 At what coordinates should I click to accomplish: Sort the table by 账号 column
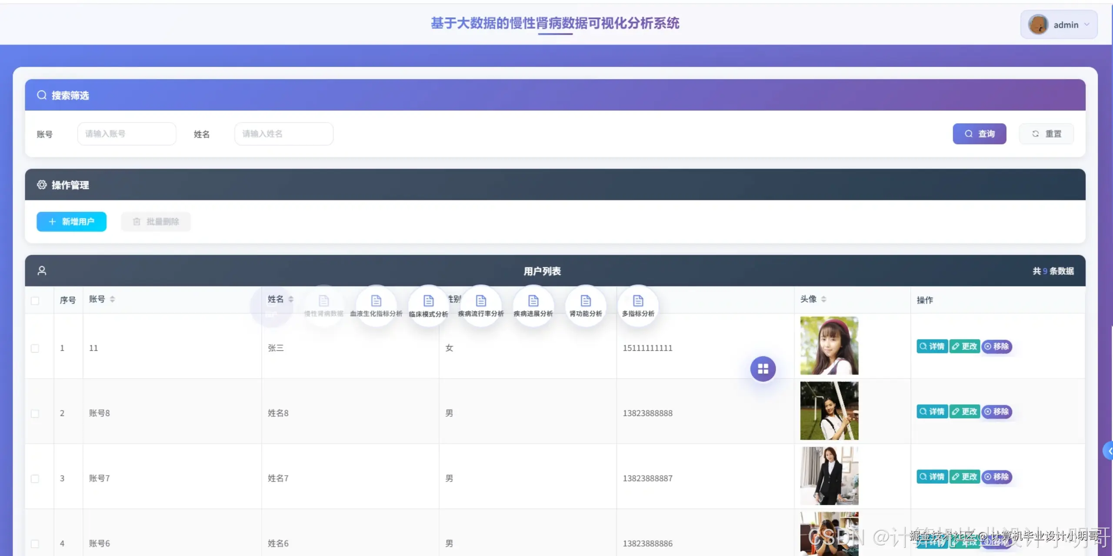pos(112,299)
